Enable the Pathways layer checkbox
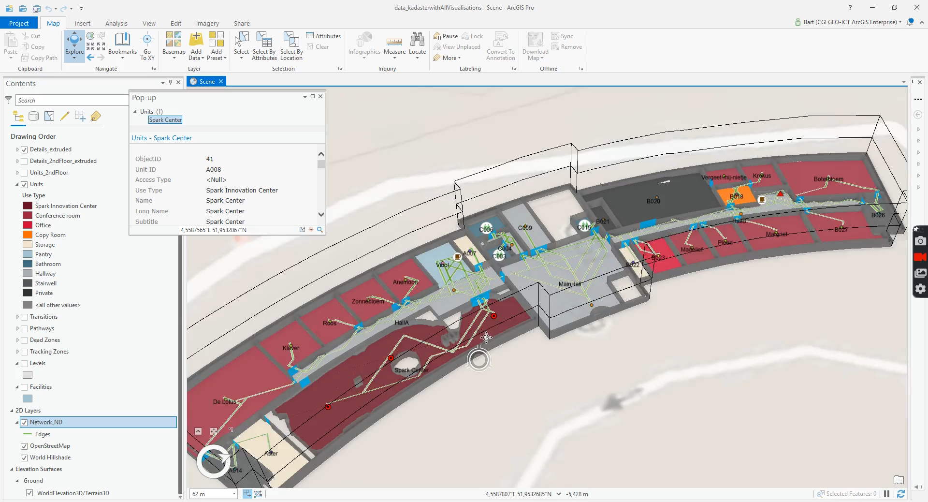Screen dimensions: 928x502 (24, 329)
